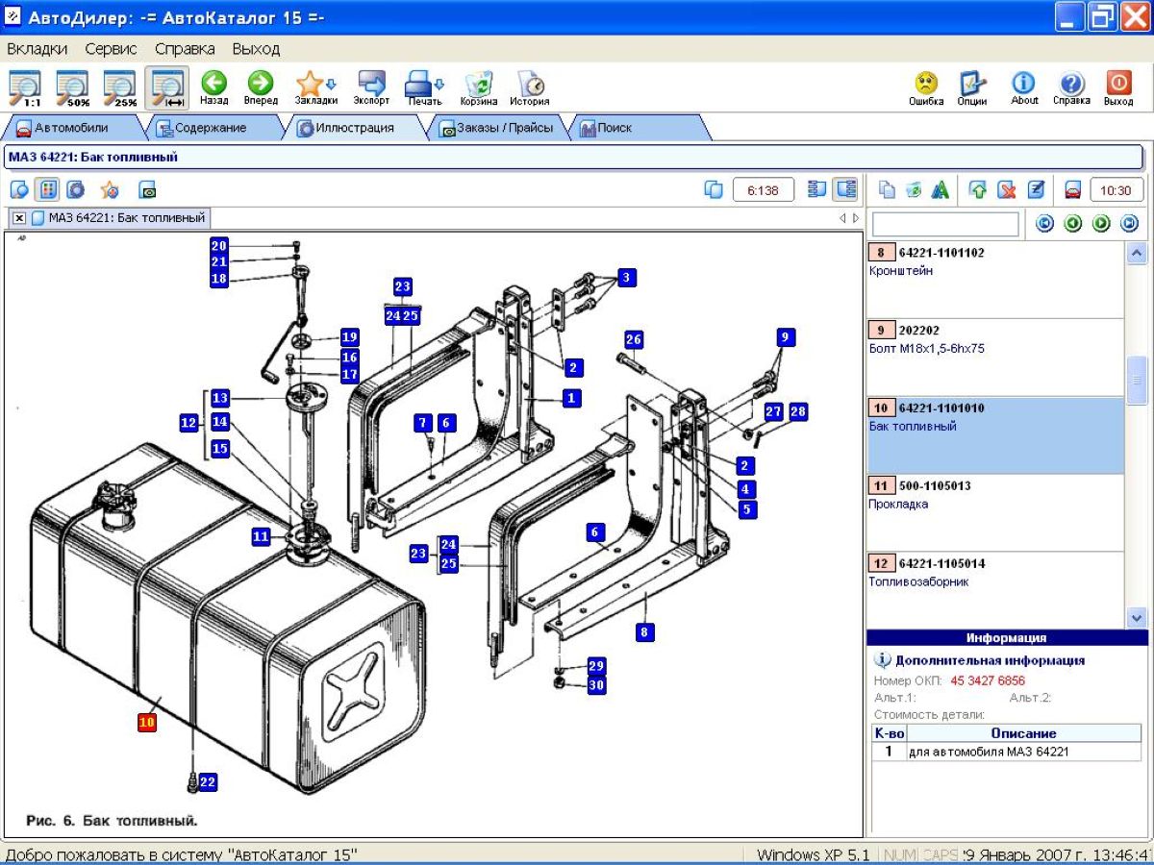Focus the parts search input field

[945, 224]
